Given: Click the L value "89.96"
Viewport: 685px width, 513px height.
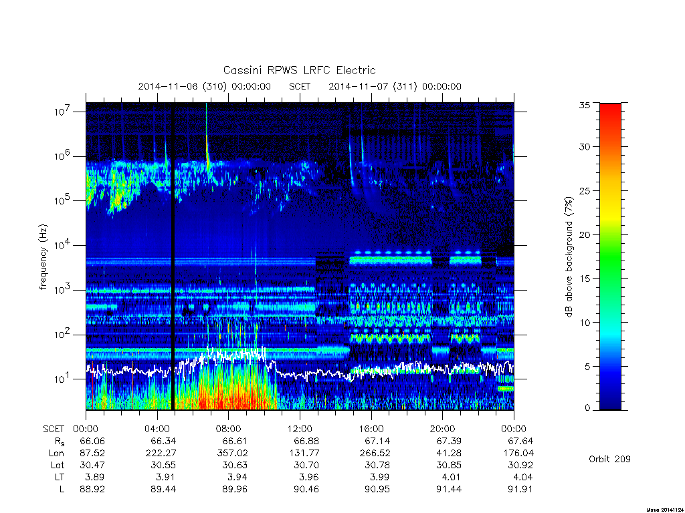Looking at the screenshot, I should point(235,490).
